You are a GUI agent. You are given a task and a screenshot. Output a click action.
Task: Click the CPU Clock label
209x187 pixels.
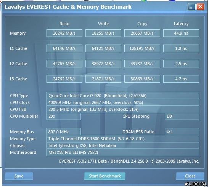pos(20,102)
